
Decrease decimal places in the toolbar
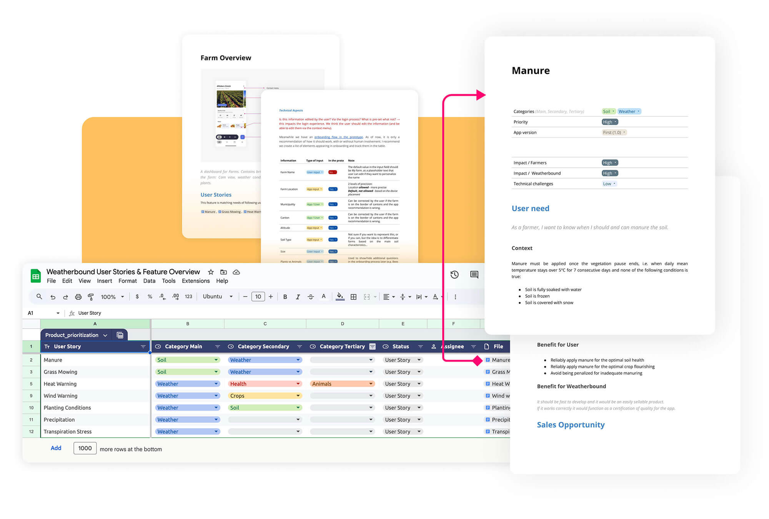coord(163,297)
